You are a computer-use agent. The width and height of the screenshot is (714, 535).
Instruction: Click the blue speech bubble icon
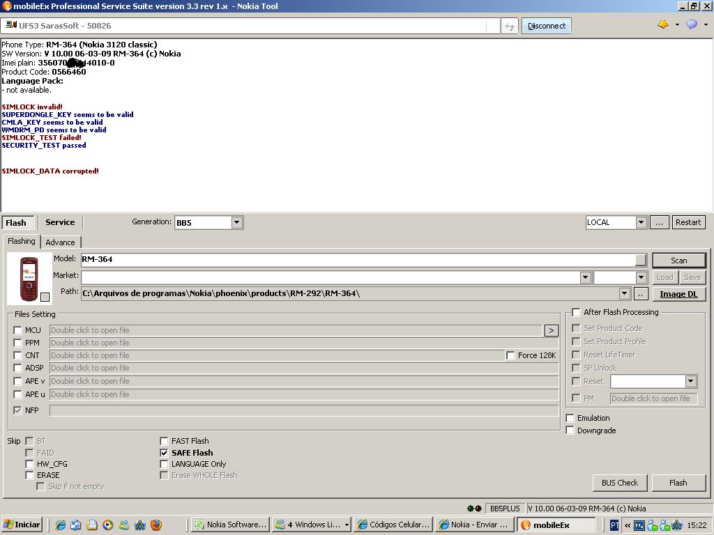pos(692,24)
